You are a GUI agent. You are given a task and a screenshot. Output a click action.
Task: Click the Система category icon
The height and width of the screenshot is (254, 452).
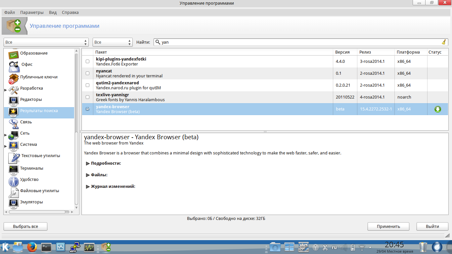pos(14,146)
